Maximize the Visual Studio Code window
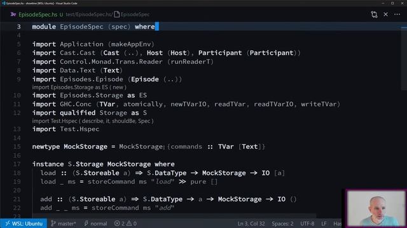This screenshot has height=228, width=407. tap(392, 3)
